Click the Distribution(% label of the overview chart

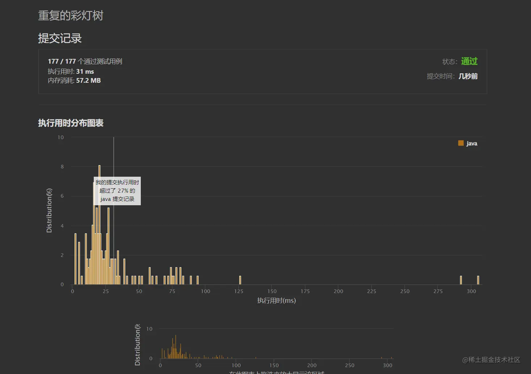click(x=138, y=345)
